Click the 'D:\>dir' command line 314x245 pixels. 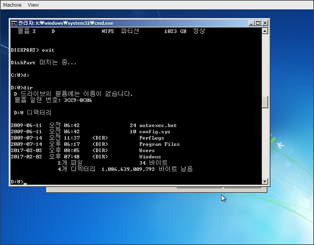(x=22, y=88)
